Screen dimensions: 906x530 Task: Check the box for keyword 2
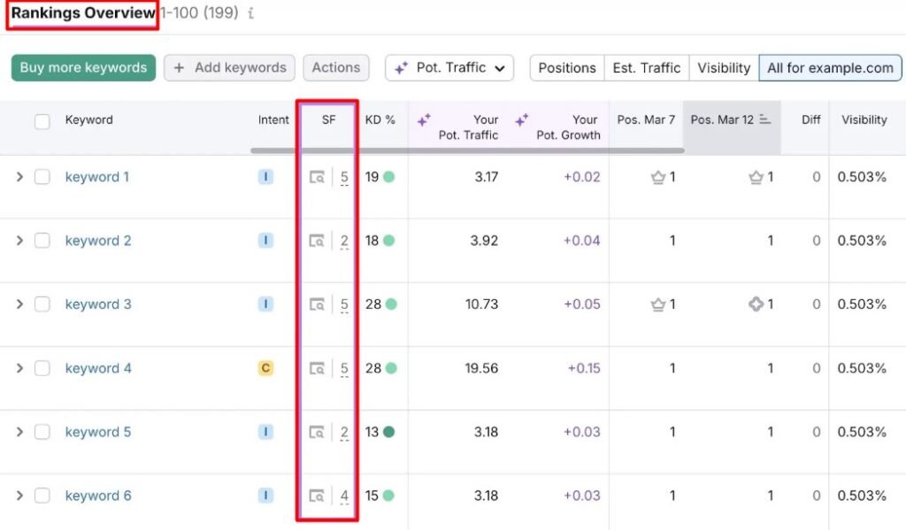pyautogui.click(x=42, y=241)
